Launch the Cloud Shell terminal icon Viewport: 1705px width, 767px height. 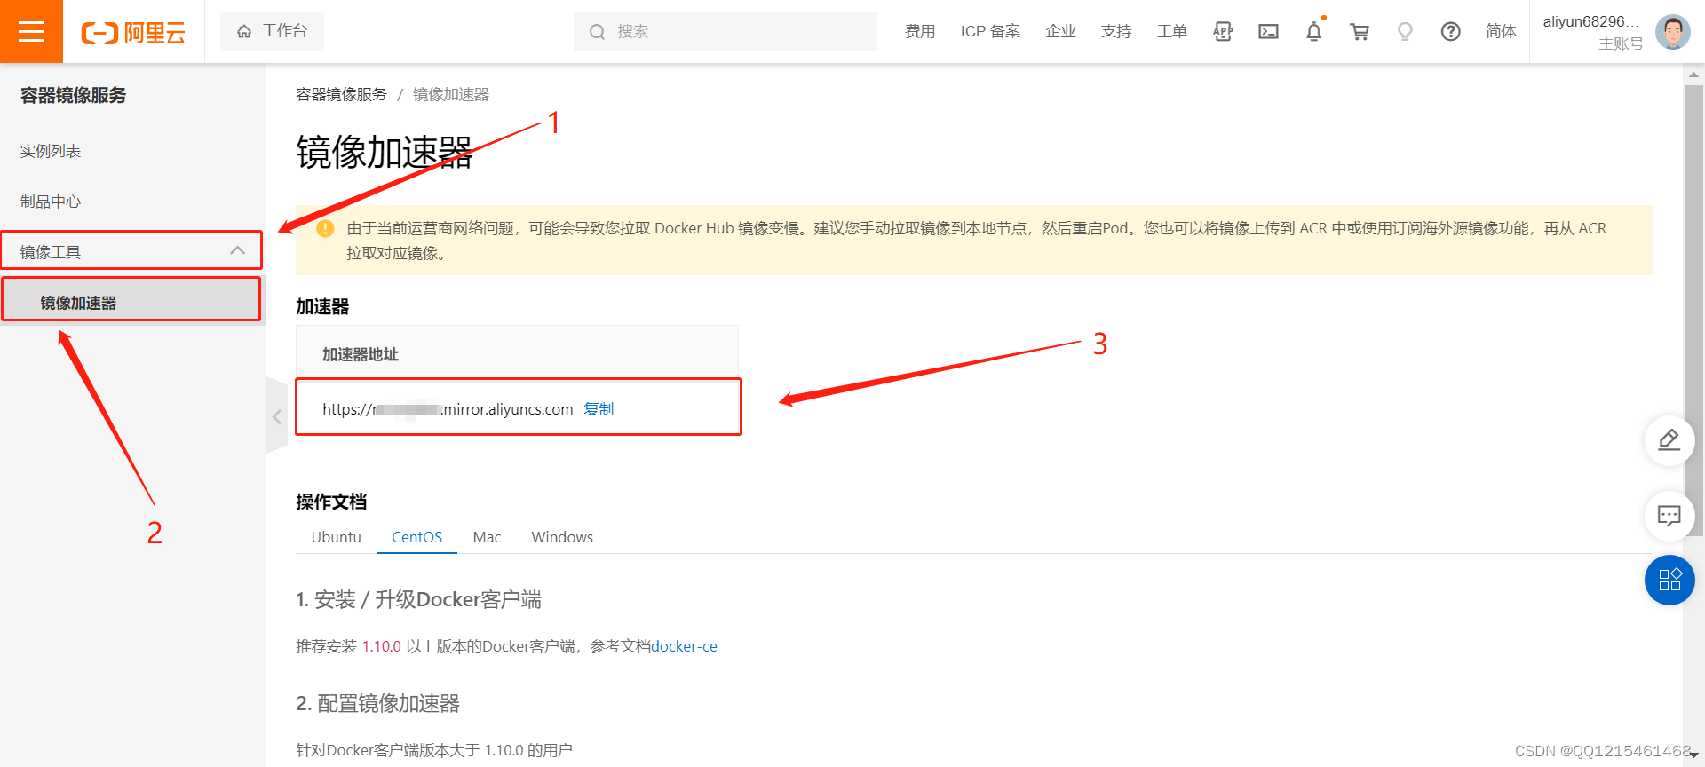click(1268, 31)
